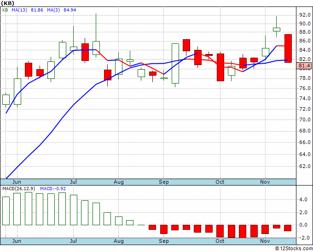Select the 92.0 price axis label
Viewport: 313px width, 252px height.
(x=304, y=15)
